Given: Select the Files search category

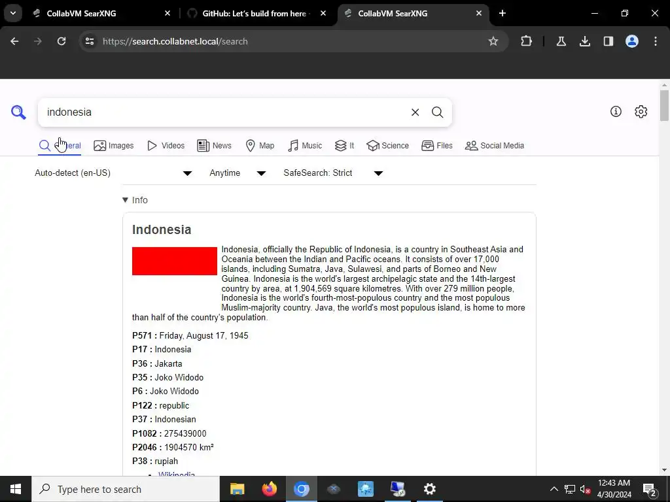Looking at the screenshot, I should (x=436, y=146).
